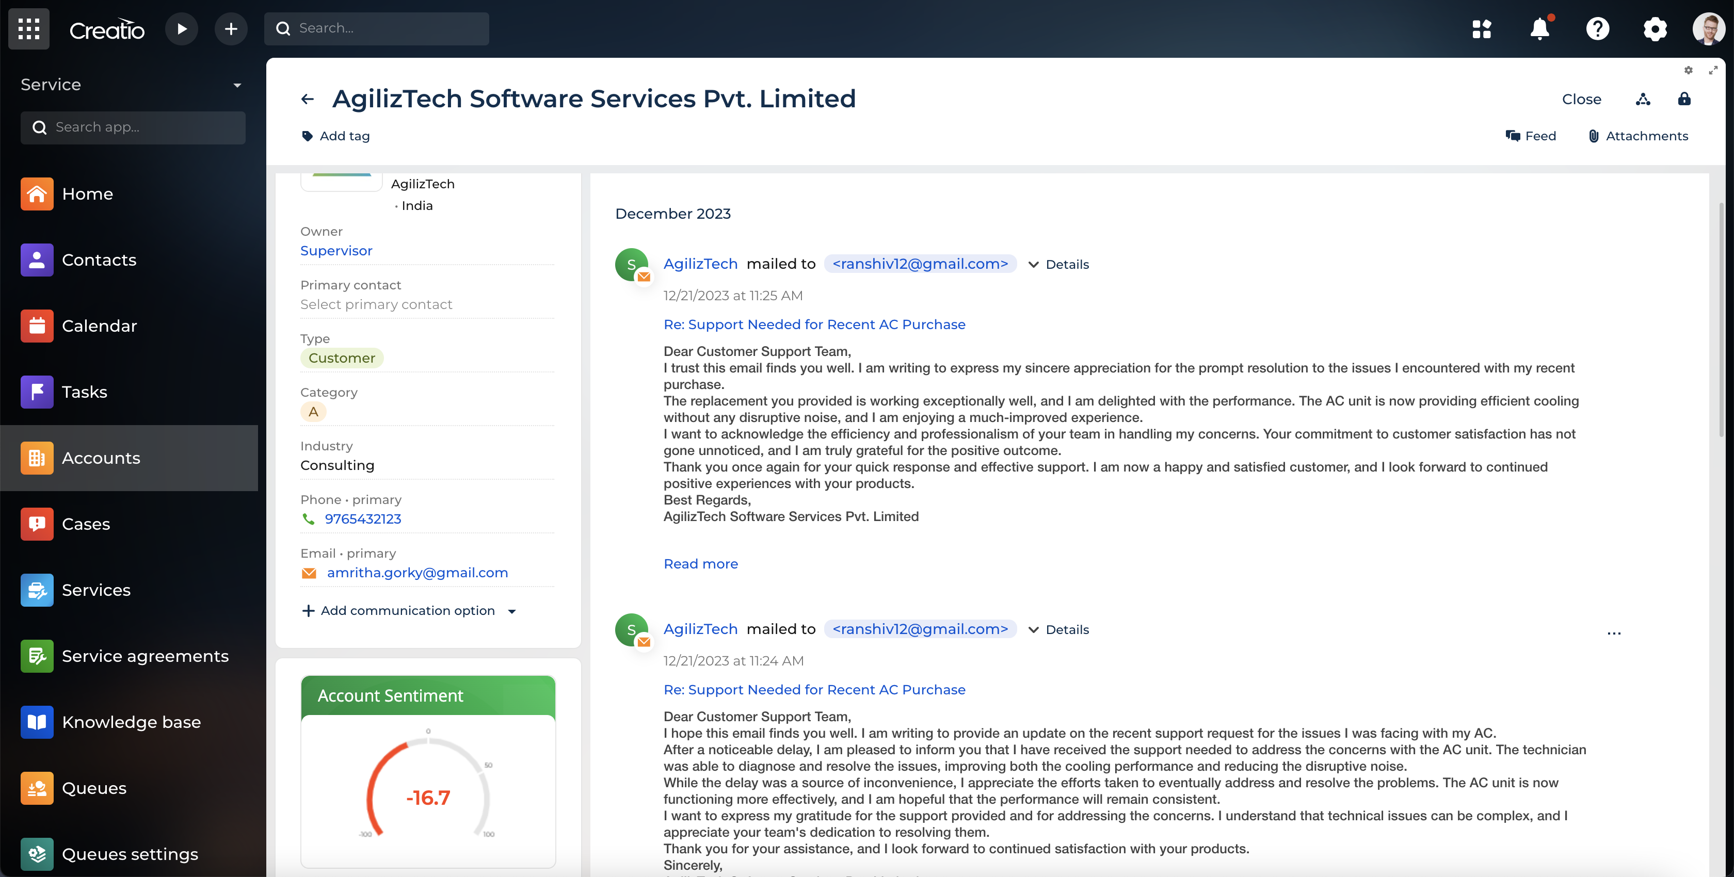Viewport: 1734px width, 877px height.
Task: Click the Customer type badge
Action: [x=342, y=358]
